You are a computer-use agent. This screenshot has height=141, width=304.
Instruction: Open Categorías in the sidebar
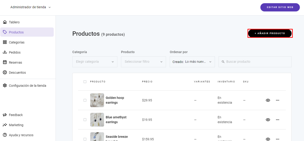coord(27,42)
